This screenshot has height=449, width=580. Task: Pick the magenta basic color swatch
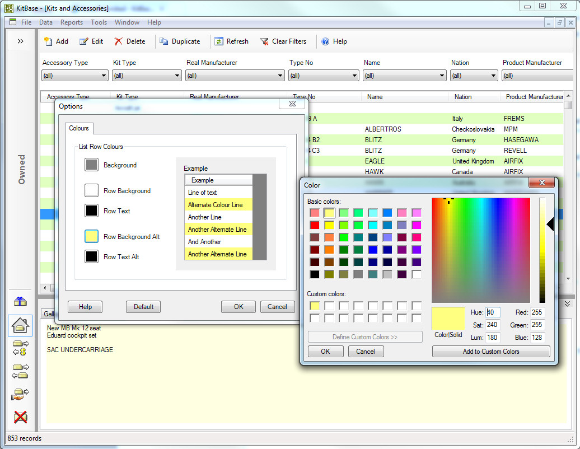[417, 225]
